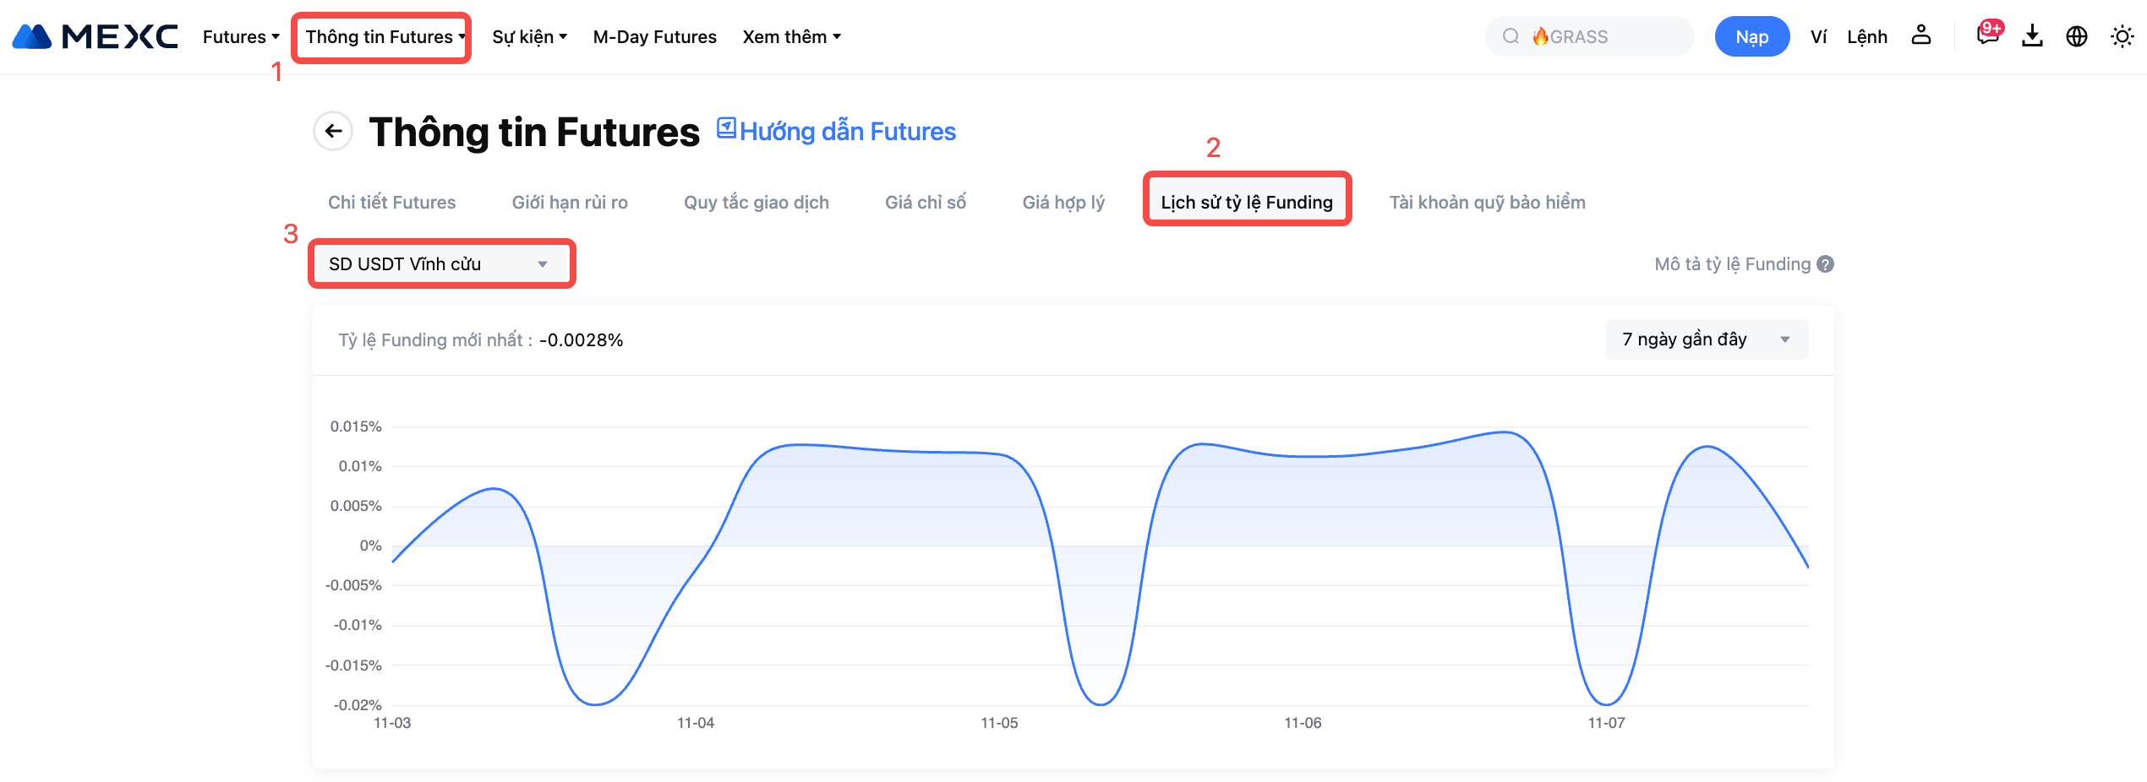The height and width of the screenshot is (782, 2147).
Task: Click the search magnifier icon
Action: point(1511,36)
